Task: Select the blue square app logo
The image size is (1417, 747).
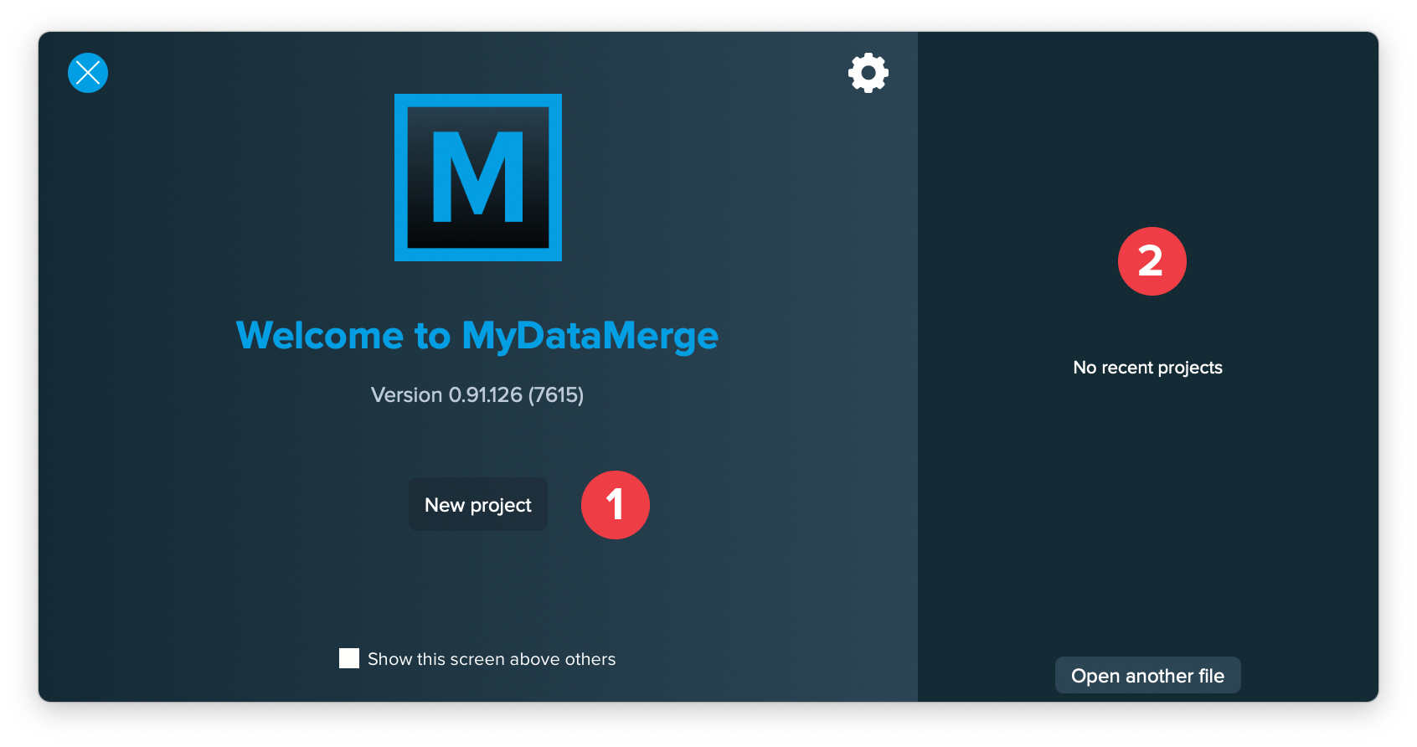Action: (477, 178)
